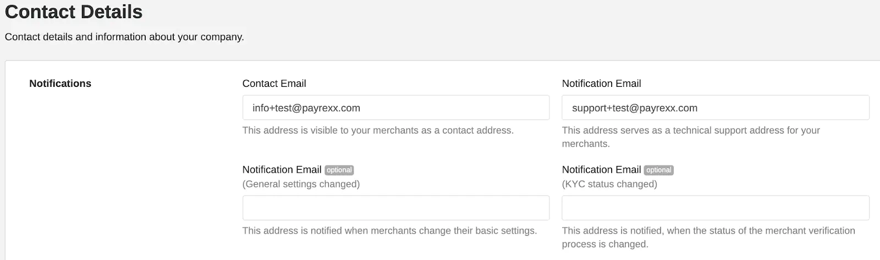Focus the support+test@payrexx.com Notification Email field
This screenshot has height=260, width=880.
(x=715, y=108)
